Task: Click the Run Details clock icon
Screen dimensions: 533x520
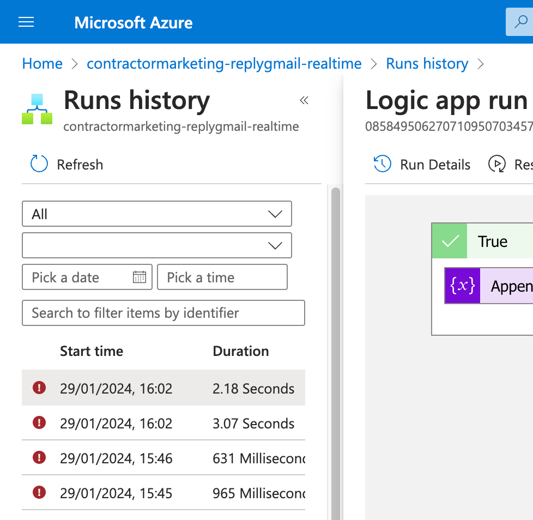Action: point(383,164)
